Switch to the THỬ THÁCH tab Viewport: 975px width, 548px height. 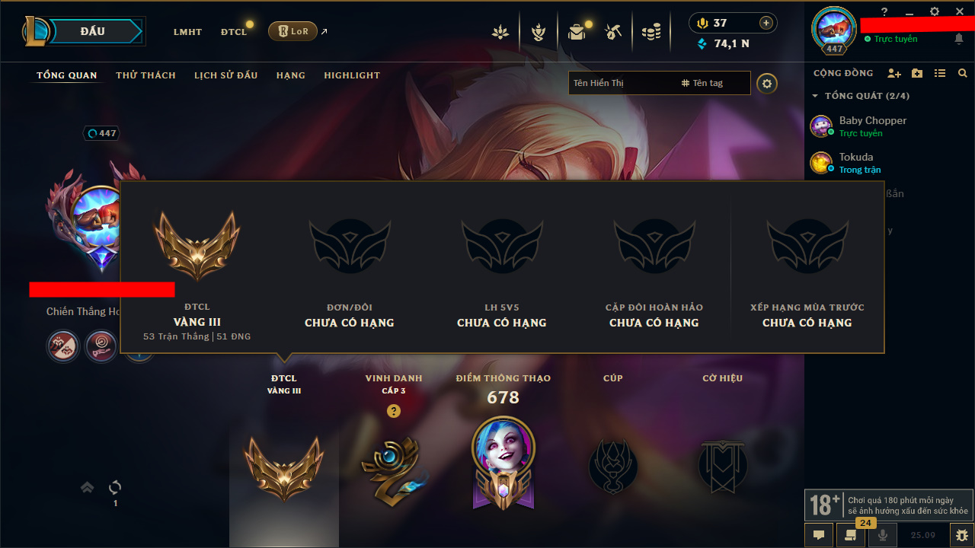[145, 75]
